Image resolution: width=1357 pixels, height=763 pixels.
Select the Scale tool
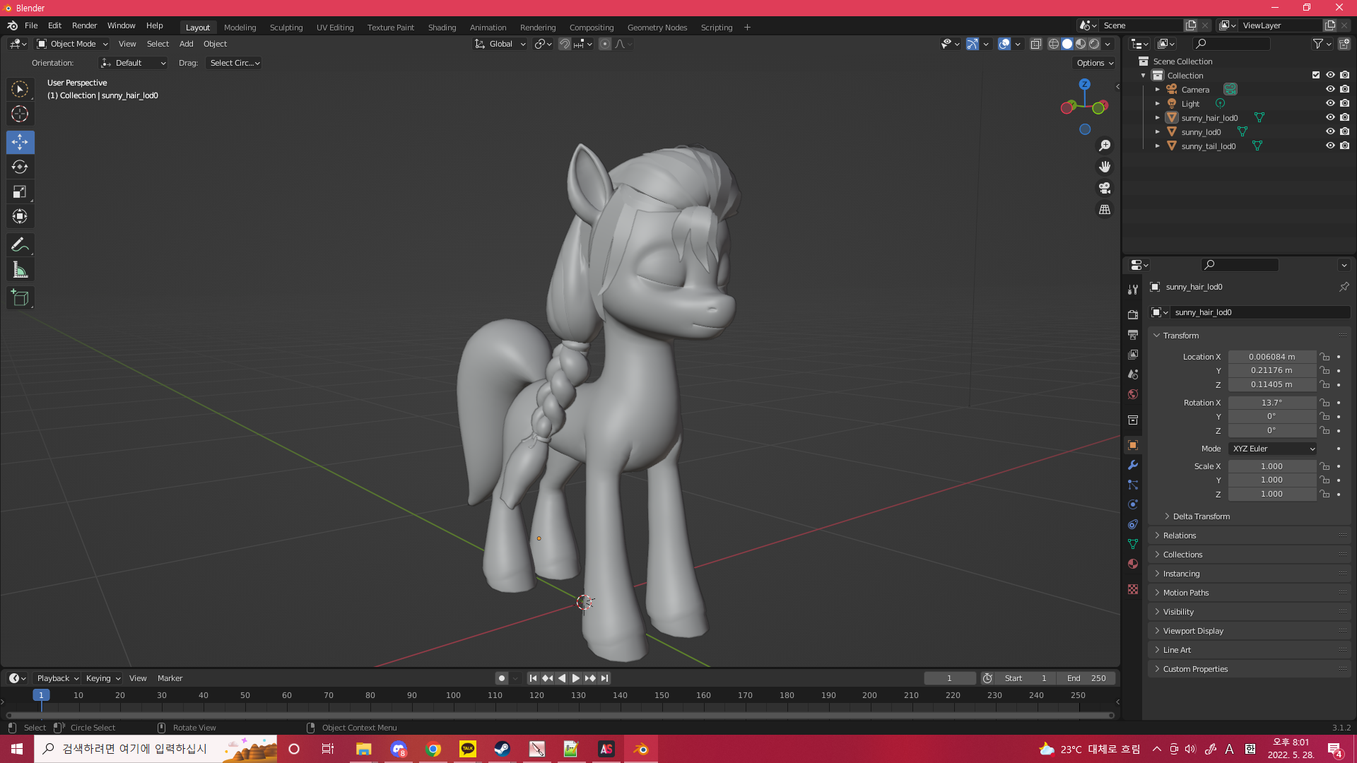pyautogui.click(x=20, y=191)
